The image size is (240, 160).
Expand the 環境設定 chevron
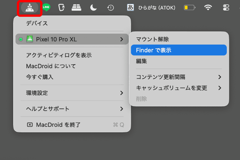point(122,93)
